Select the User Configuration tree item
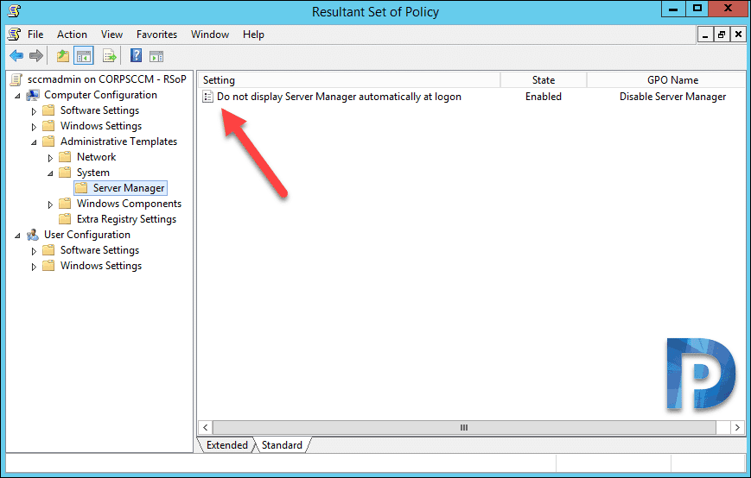Viewport: 751px width, 478px height. pyautogui.click(x=87, y=235)
